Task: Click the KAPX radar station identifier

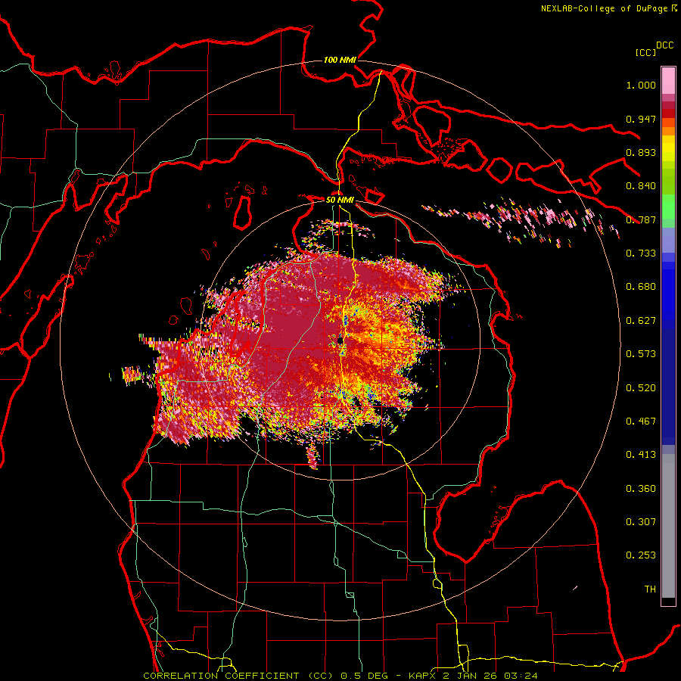Action: click(x=421, y=676)
